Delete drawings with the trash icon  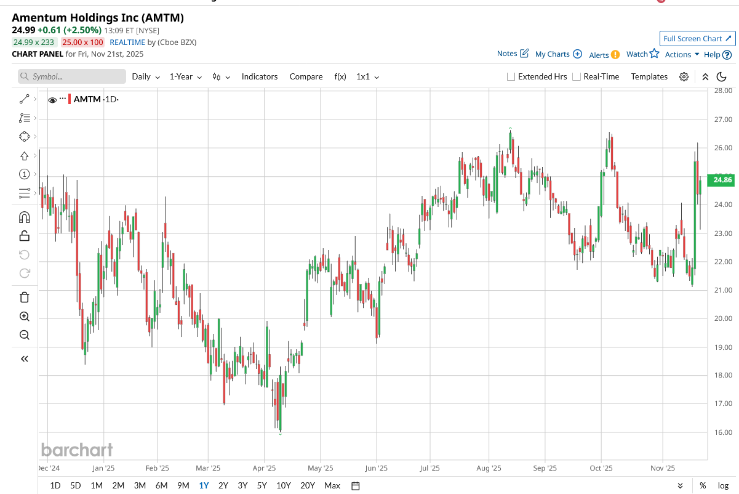(x=24, y=298)
